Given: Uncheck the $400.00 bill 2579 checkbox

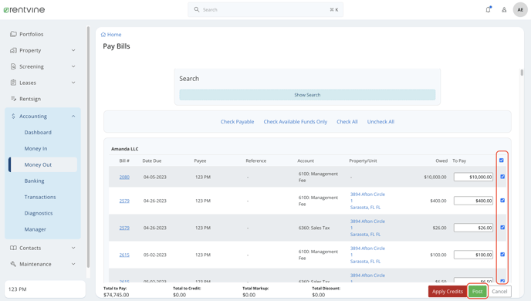Looking at the screenshot, I should point(502,201).
